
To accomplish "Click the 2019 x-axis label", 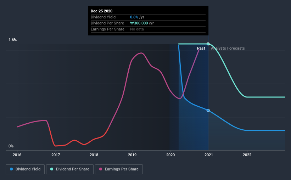I will point(132,155).
